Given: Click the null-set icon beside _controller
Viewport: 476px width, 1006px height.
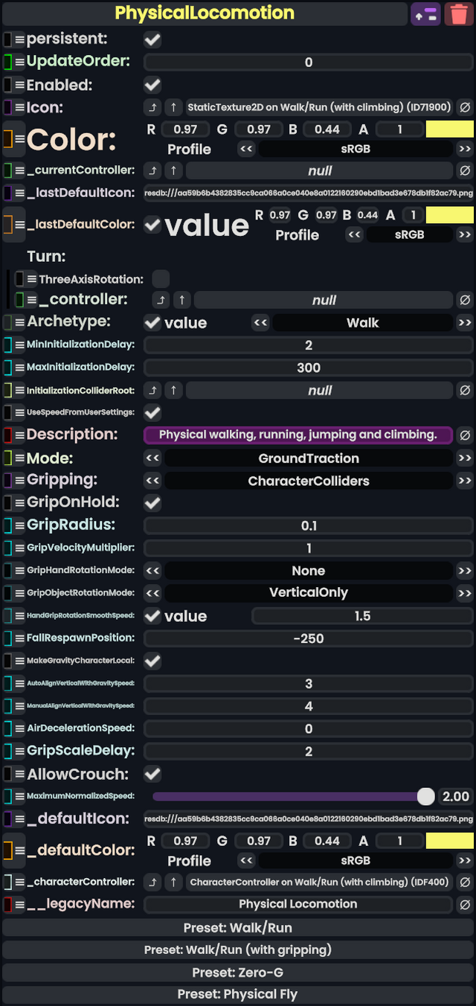Looking at the screenshot, I should 466,300.
